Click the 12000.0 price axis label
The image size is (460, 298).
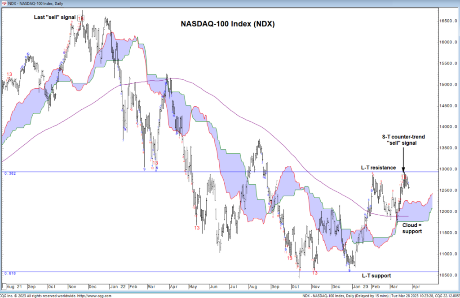point(448,212)
